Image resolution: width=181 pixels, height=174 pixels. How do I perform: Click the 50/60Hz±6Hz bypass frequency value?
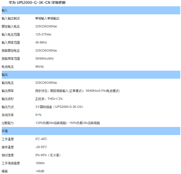pyautogui.click(x=44, y=59)
